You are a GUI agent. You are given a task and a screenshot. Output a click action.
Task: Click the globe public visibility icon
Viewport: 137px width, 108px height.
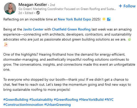pyautogui.click(x=38, y=13)
